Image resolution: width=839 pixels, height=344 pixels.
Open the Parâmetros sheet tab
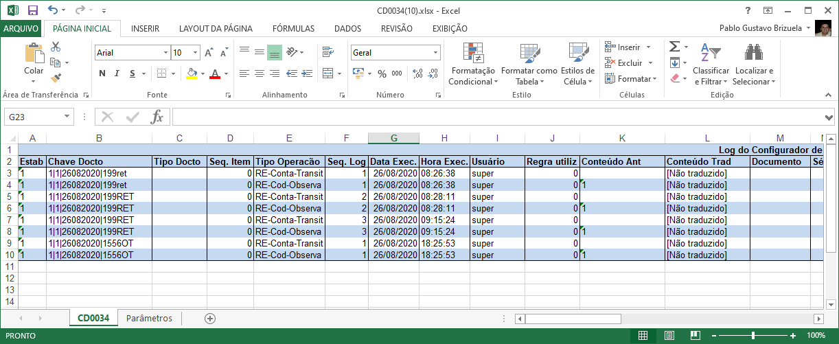pos(149,318)
